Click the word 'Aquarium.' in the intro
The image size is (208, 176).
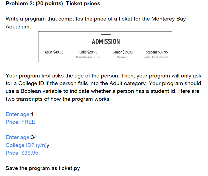(18, 27)
